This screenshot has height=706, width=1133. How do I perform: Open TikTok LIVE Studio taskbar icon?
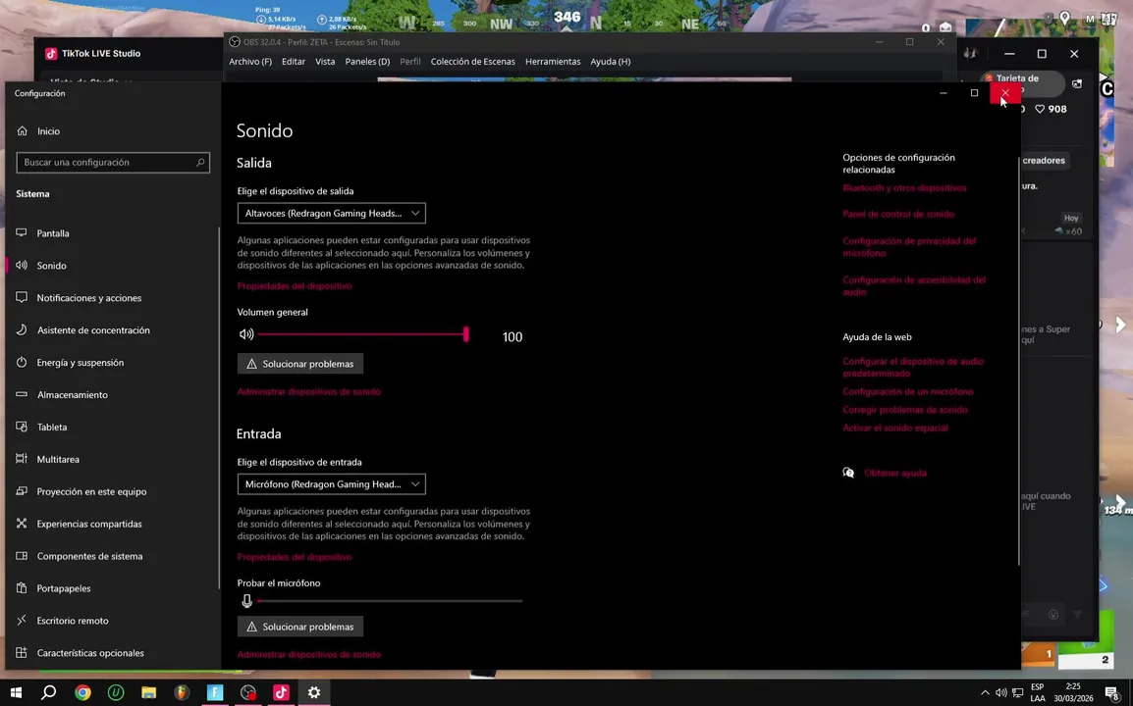coord(281,692)
